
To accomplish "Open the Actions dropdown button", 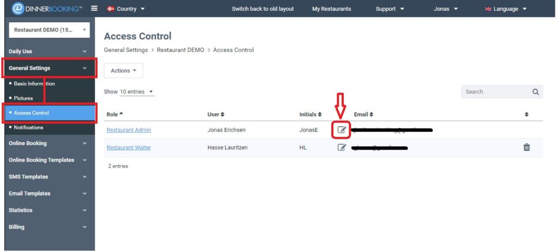I will [123, 70].
